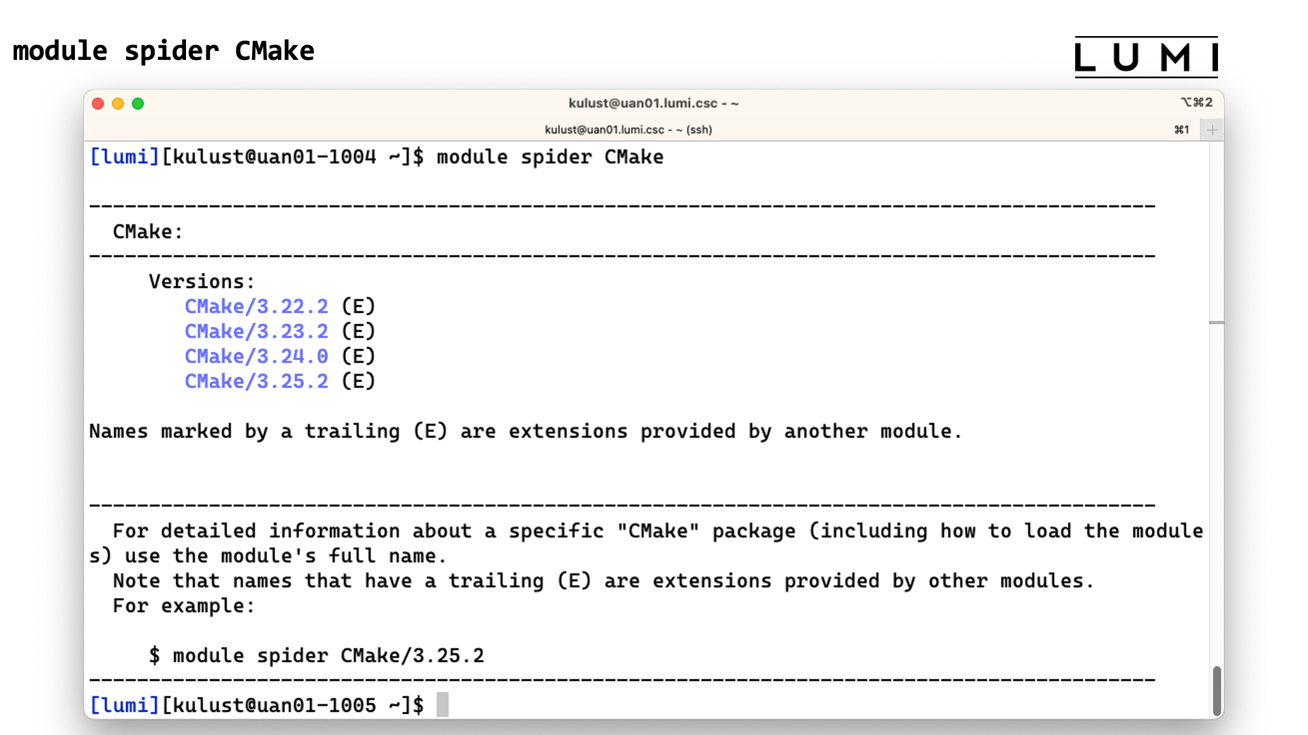Viewport: 1308px width, 735px height.
Task: Click the green maximize button
Action: 138,103
